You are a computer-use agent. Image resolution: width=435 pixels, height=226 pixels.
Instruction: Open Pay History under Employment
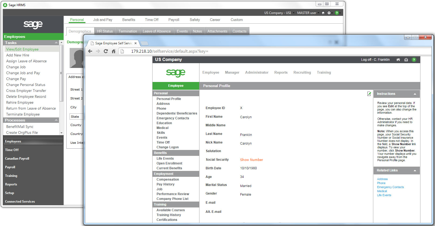click(x=165, y=184)
